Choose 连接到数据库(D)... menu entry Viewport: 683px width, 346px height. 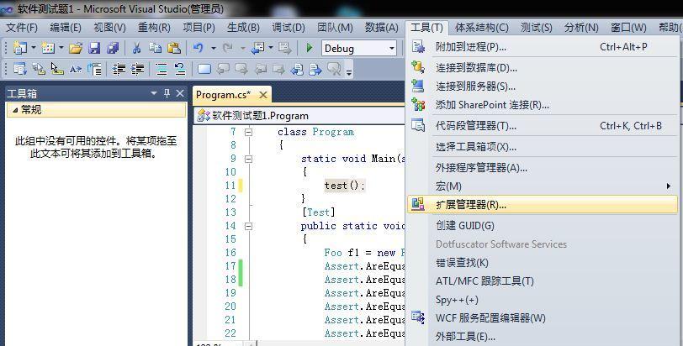(542, 67)
